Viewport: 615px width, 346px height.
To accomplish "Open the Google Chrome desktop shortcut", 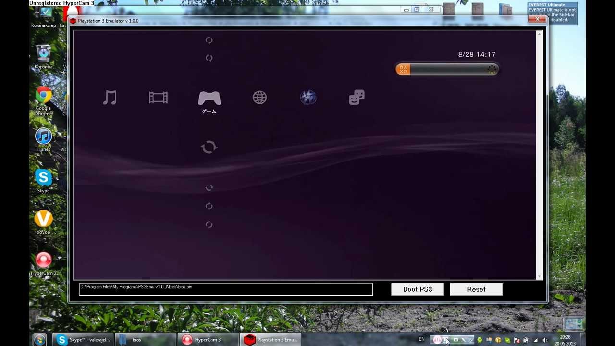I will (43, 101).
